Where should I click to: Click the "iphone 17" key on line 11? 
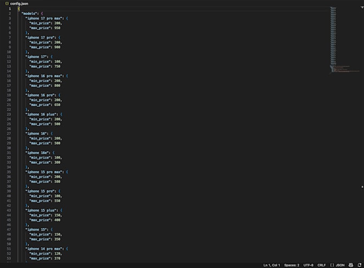(37, 57)
